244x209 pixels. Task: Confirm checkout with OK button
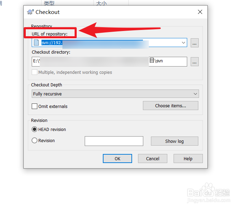click(x=117, y=158)
